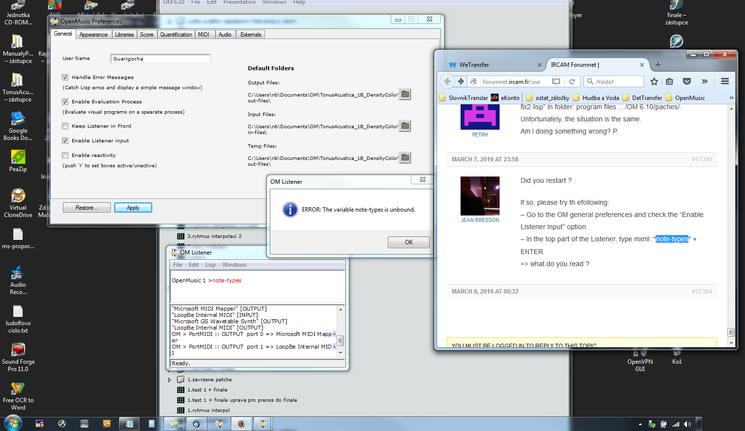Click the User Name field

tap(161, 59)
